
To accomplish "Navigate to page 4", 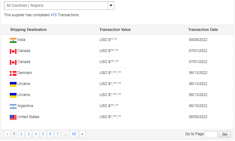I will [x=36, y=134].
